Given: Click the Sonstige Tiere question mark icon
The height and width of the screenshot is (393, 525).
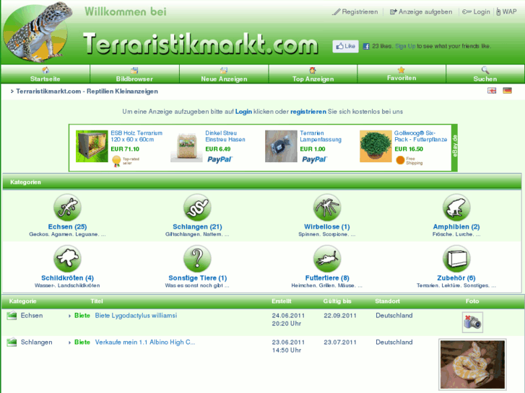Looking at the screenshot, I should (x=197, y=259).
